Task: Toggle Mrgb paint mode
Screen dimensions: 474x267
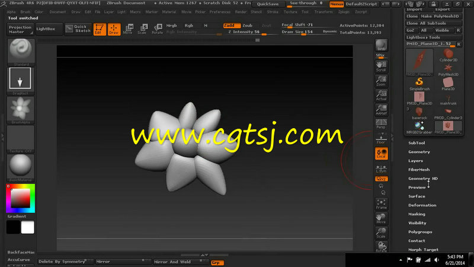Action: (171, 26)
